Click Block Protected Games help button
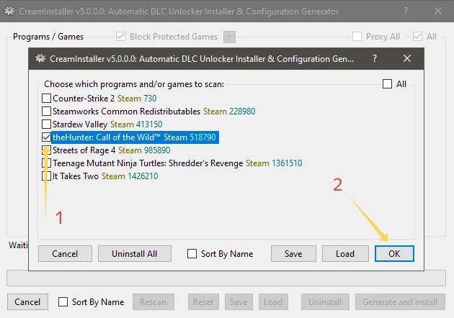The image size is (454, 318). point(229,37)
